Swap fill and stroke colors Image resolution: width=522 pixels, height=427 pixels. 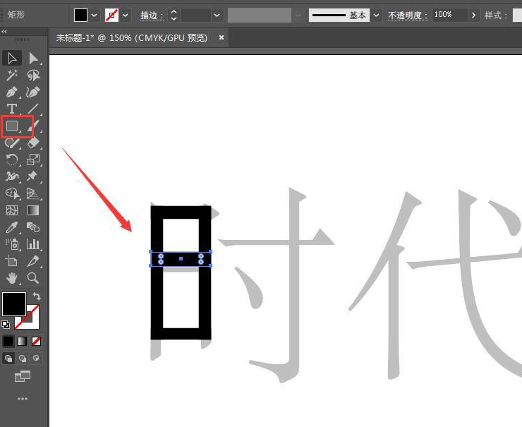click(37, 296)
